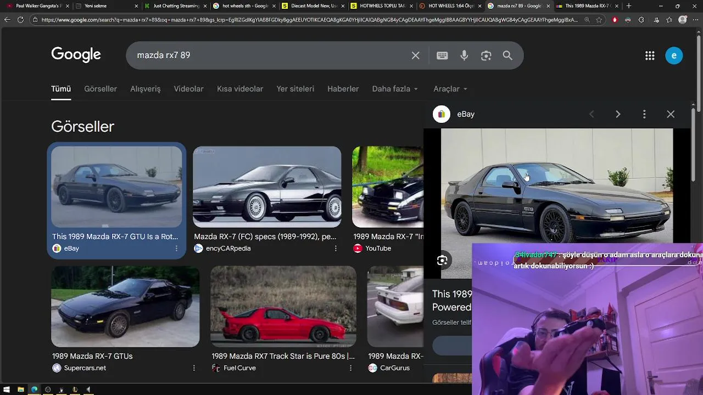Show next image in the eBay preview panel
The height and width of the screenshot is (395, 703).
tap(618, 114)
